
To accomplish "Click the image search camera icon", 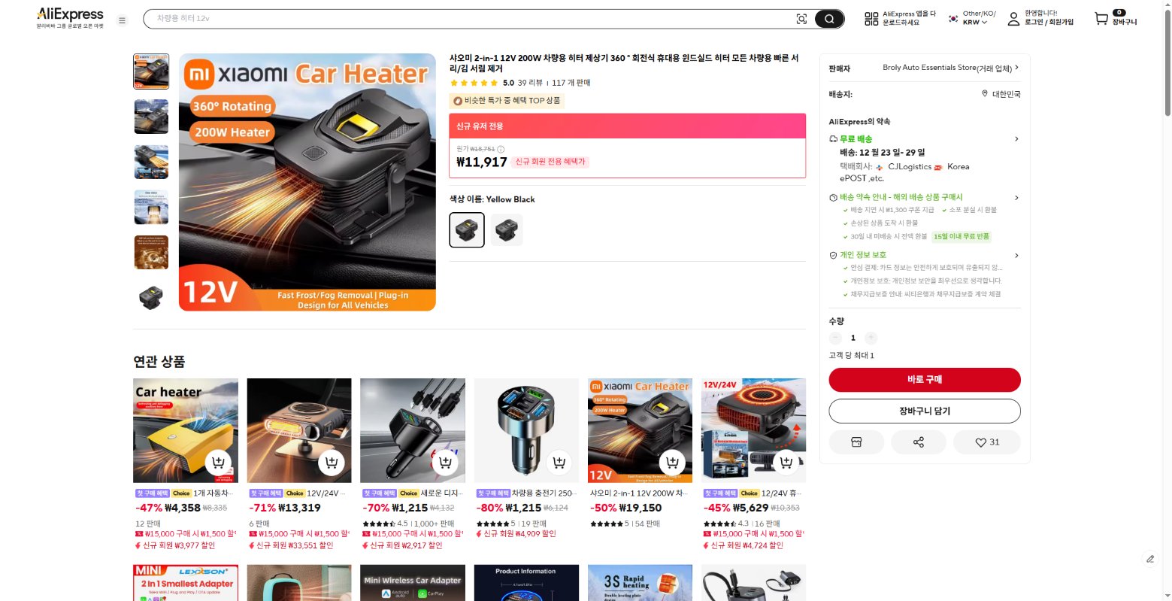I will (x=801, y=19).
